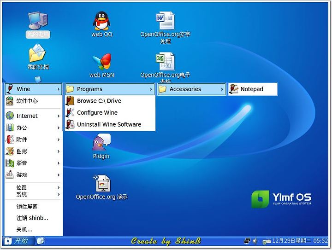Click the 开始 start button
Screen dimensions: 332x250
(x=18, y=241)
